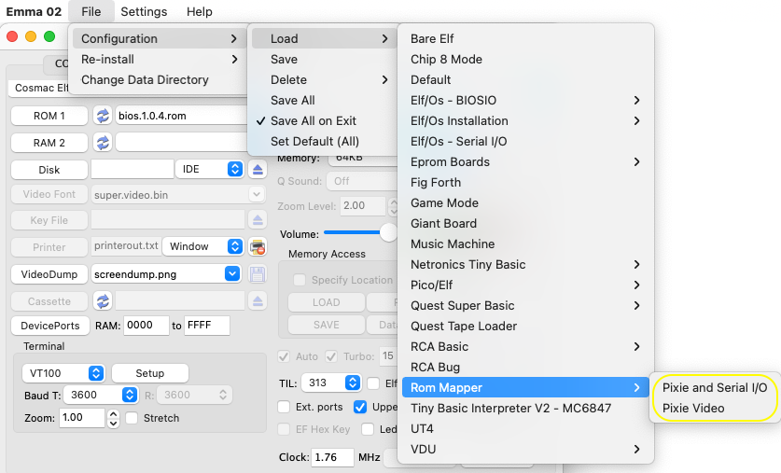Click the Cassette eject icon
781x473 pixels.
[258, 301]
